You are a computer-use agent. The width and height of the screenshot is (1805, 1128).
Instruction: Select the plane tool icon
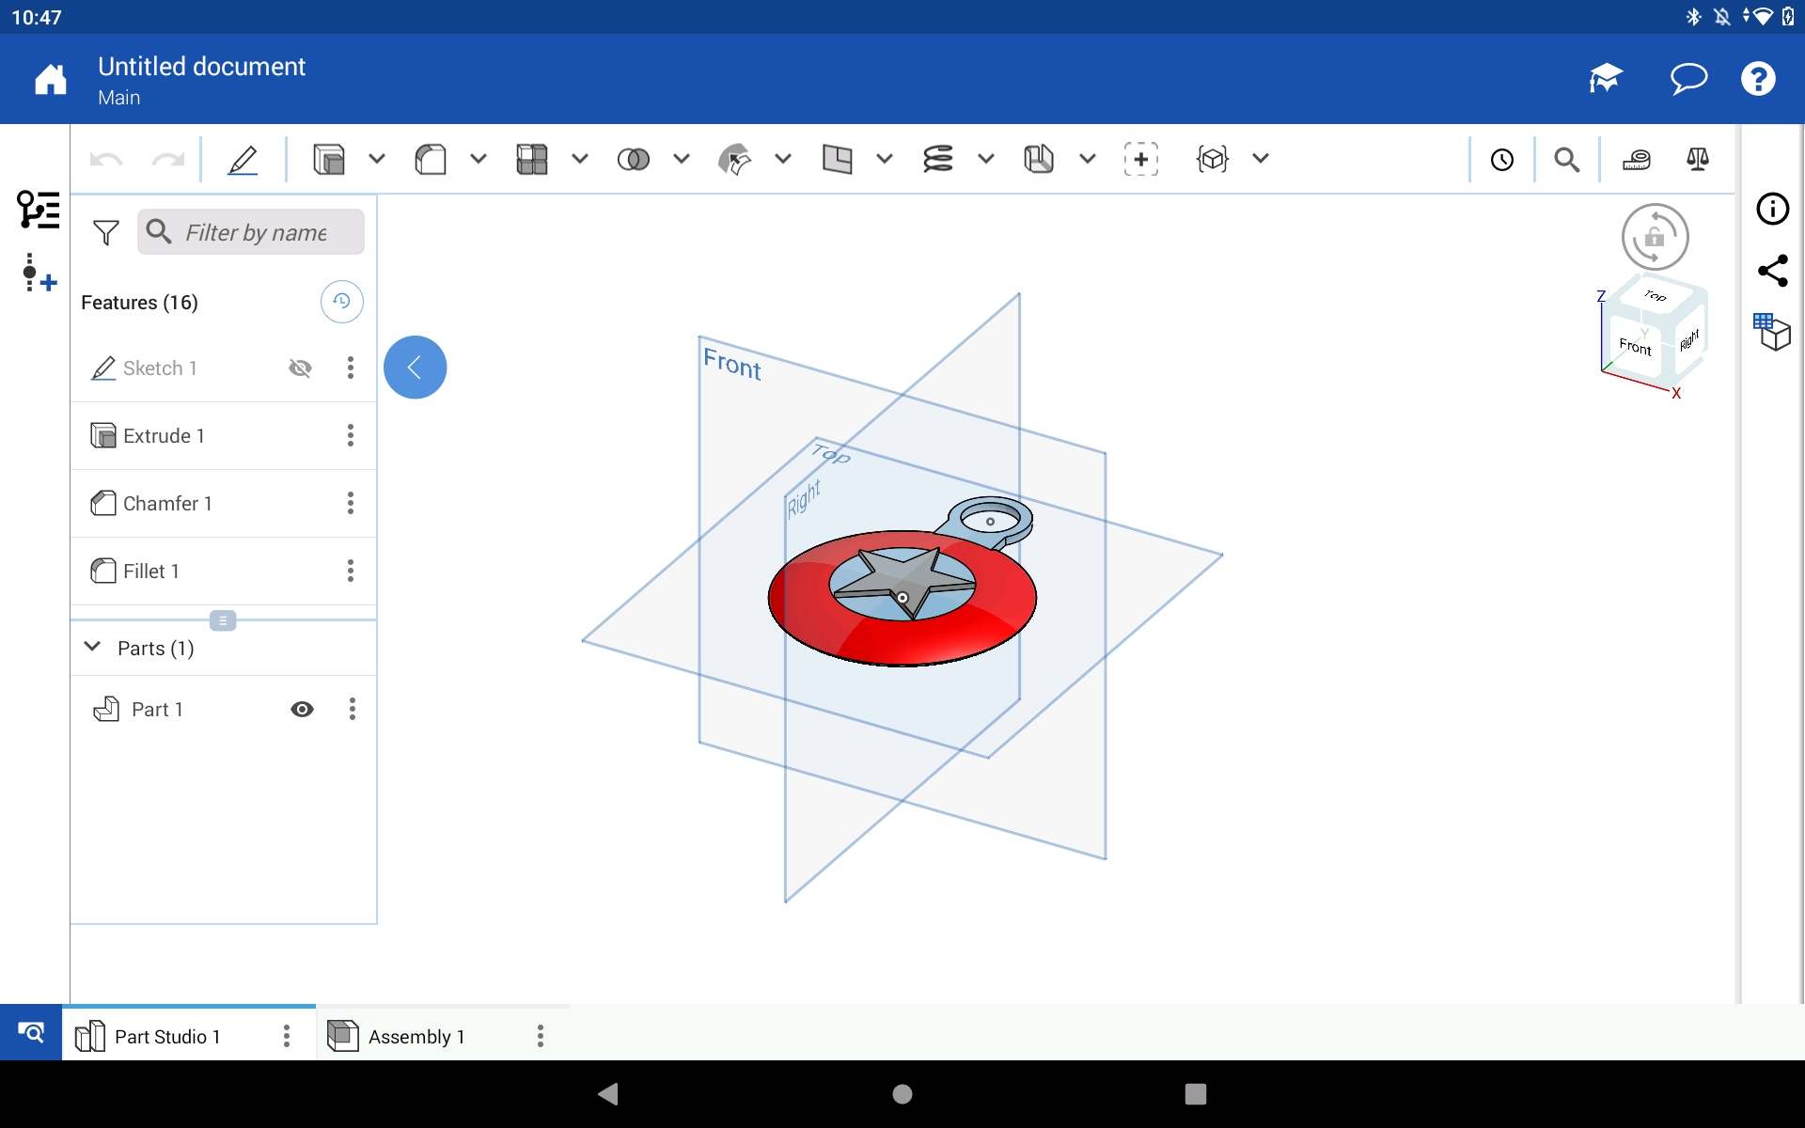pyautogui.click(x=837, y=160)
